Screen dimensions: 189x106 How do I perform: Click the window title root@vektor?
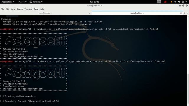[94, 6]
